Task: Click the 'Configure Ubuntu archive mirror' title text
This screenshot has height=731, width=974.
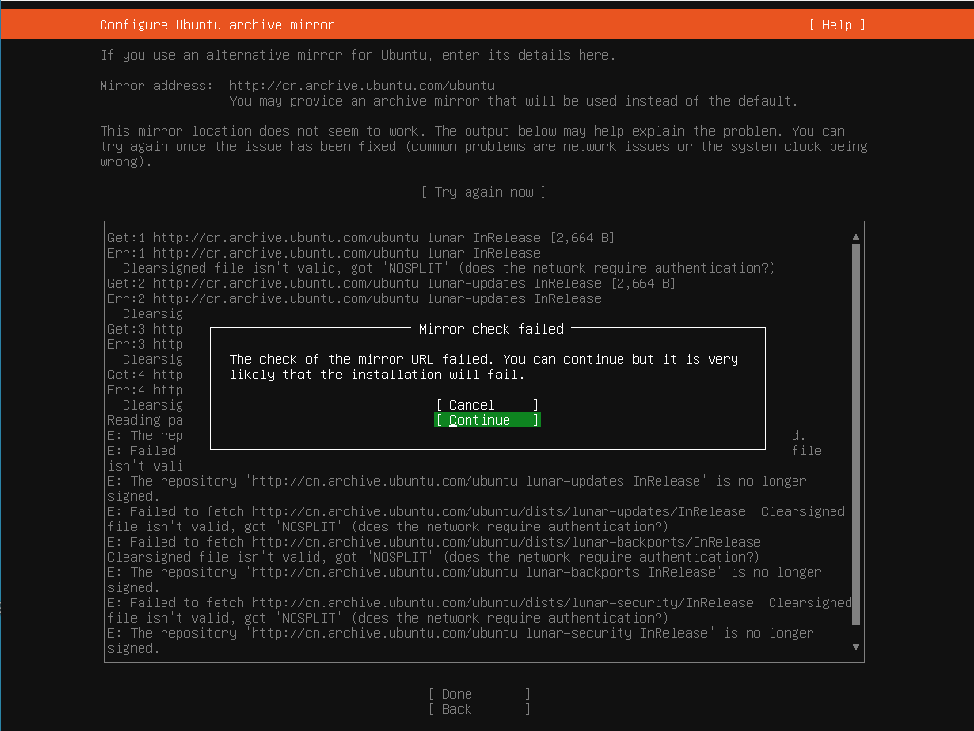Action: [217, 25]
